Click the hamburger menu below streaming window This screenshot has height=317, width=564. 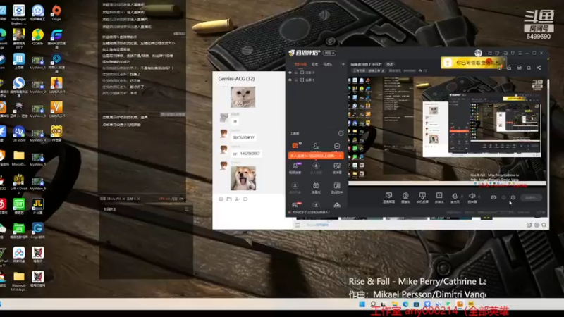tap(298, 225)
